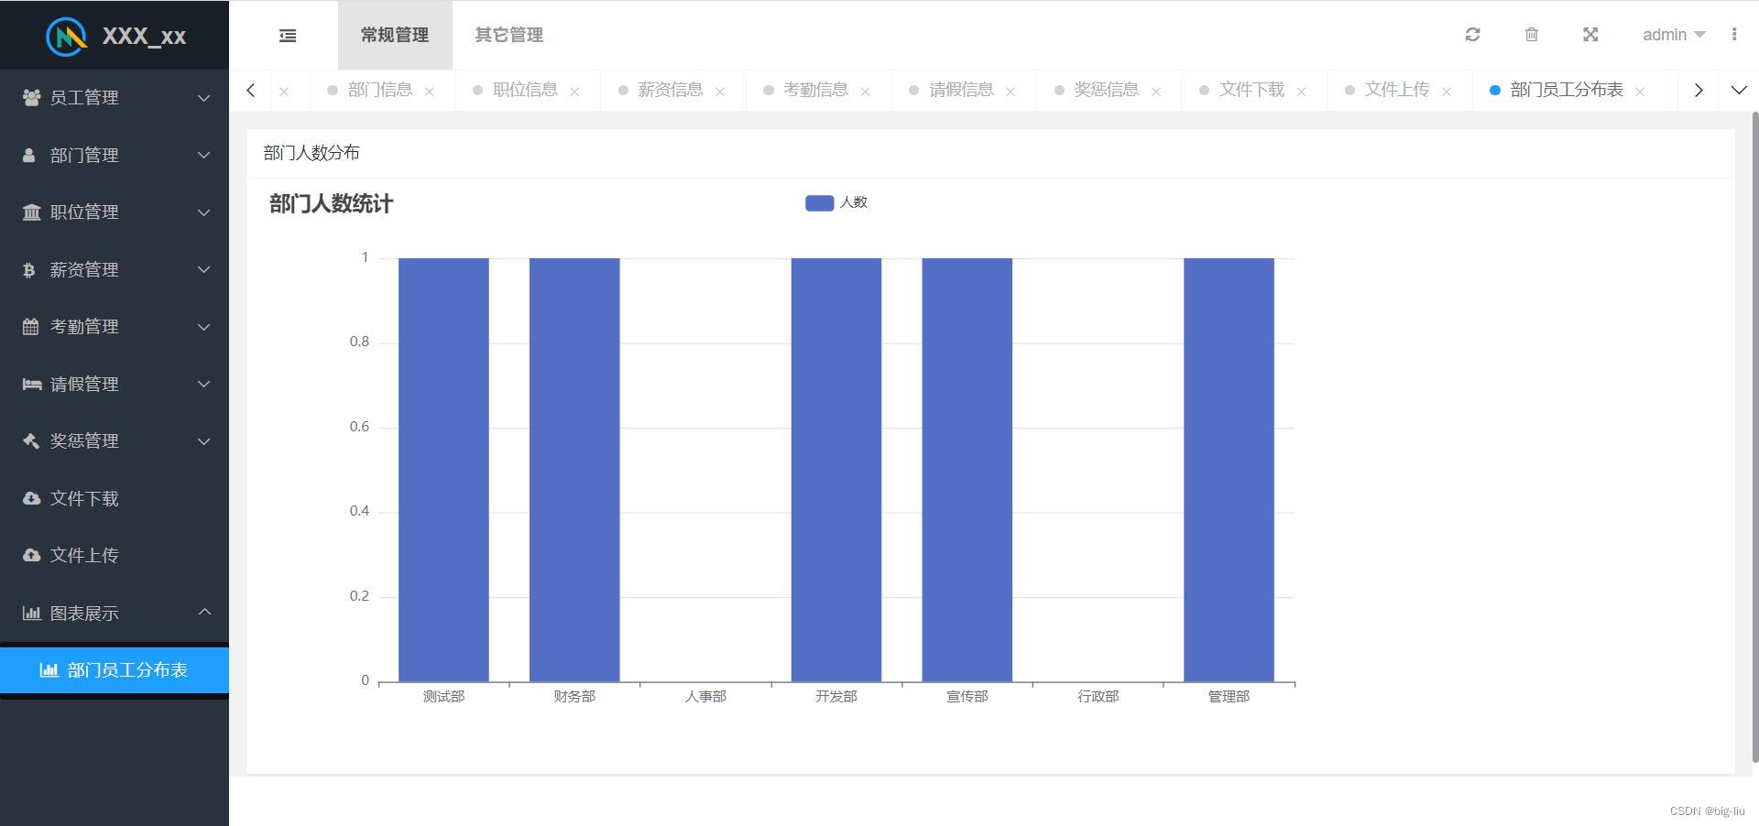
Task: Open 文件下载 in the sidebar
Action: click(115, 498)
